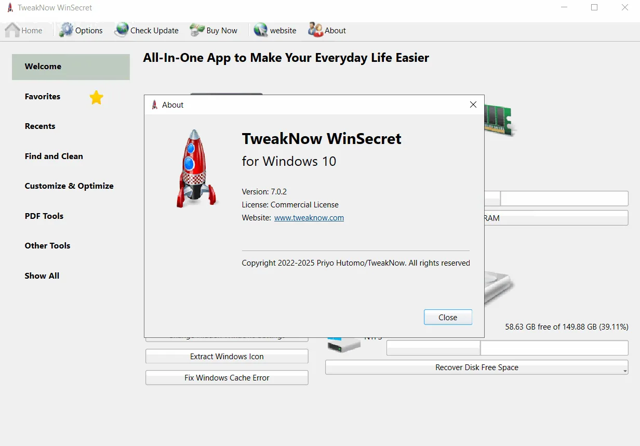Click Buy Now toolbar label
The height and width of the screenshot is (446, 640).
pos(222,31)
